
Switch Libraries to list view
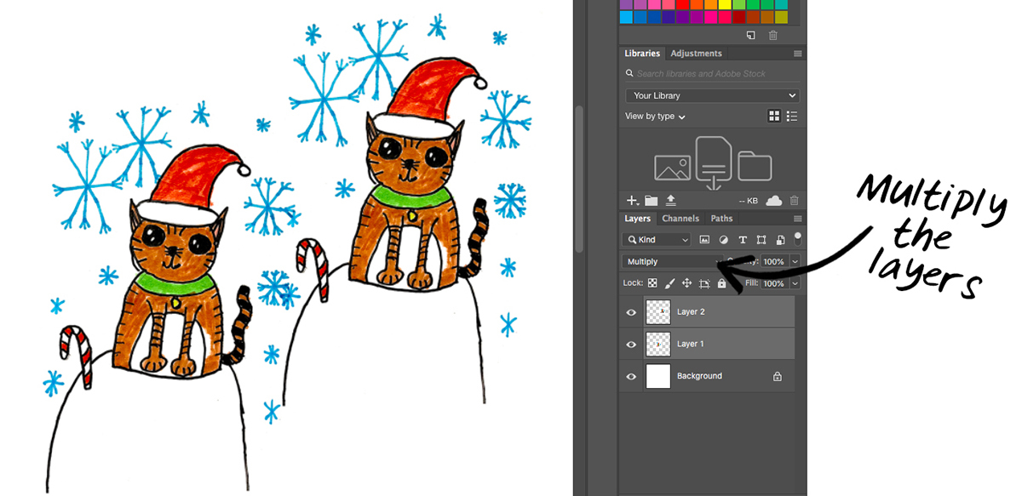792,116
